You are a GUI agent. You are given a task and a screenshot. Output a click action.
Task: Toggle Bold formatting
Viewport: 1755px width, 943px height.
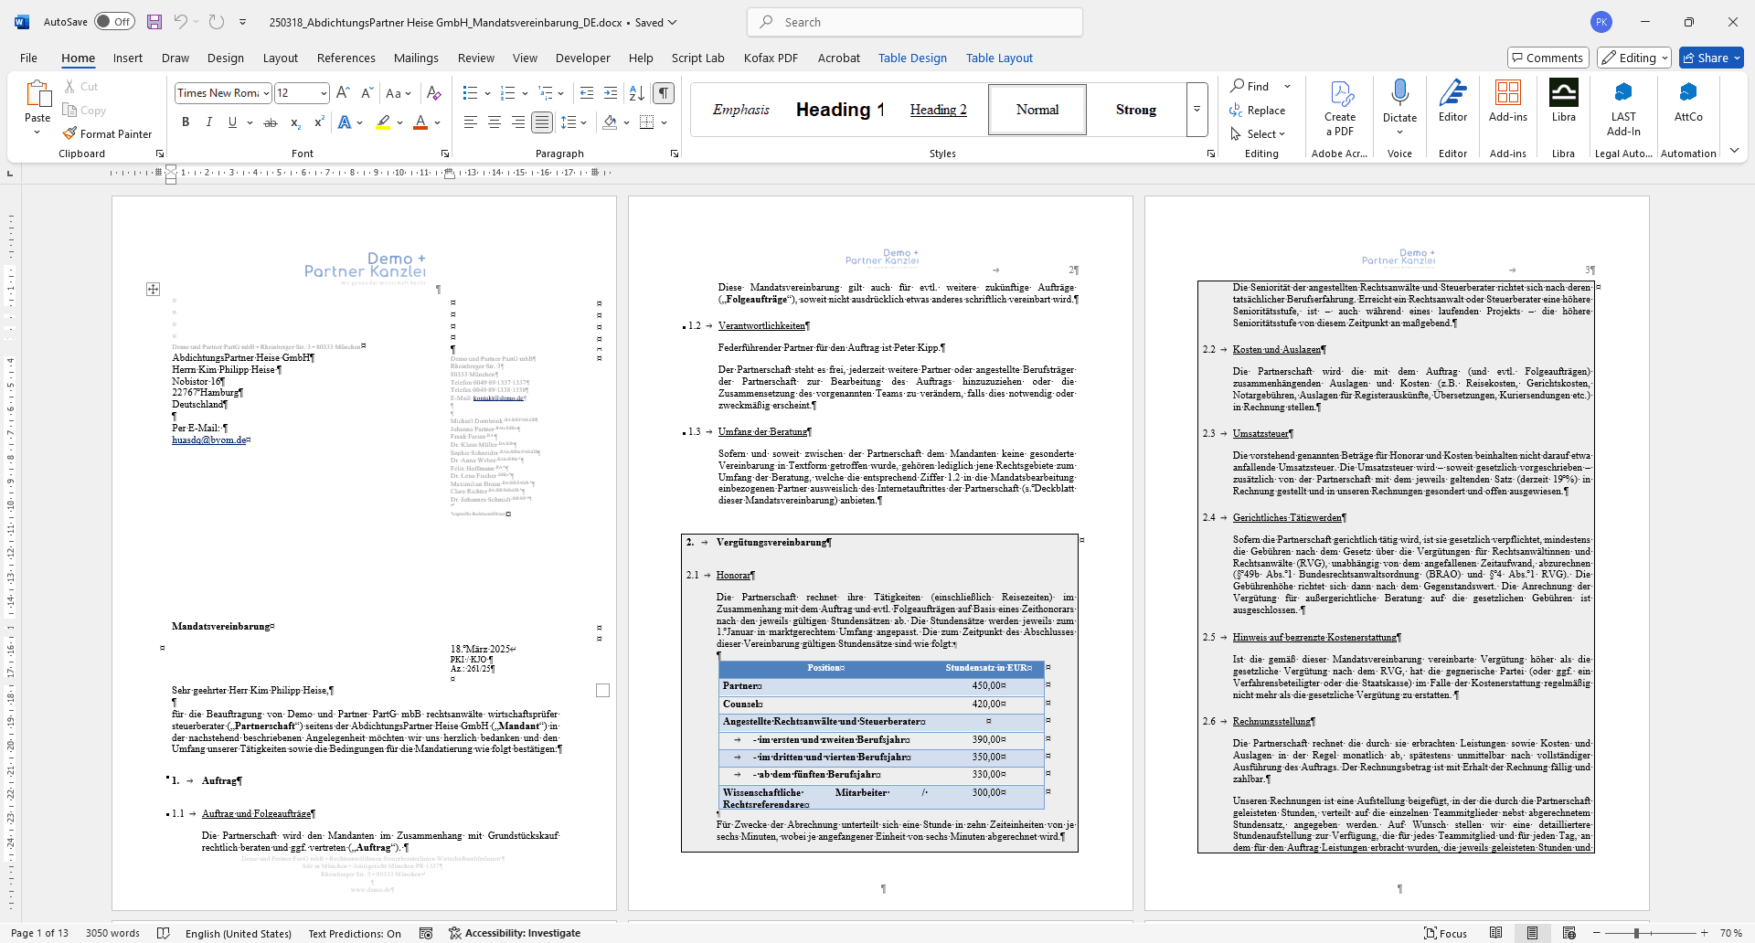(x=186, y=122)
